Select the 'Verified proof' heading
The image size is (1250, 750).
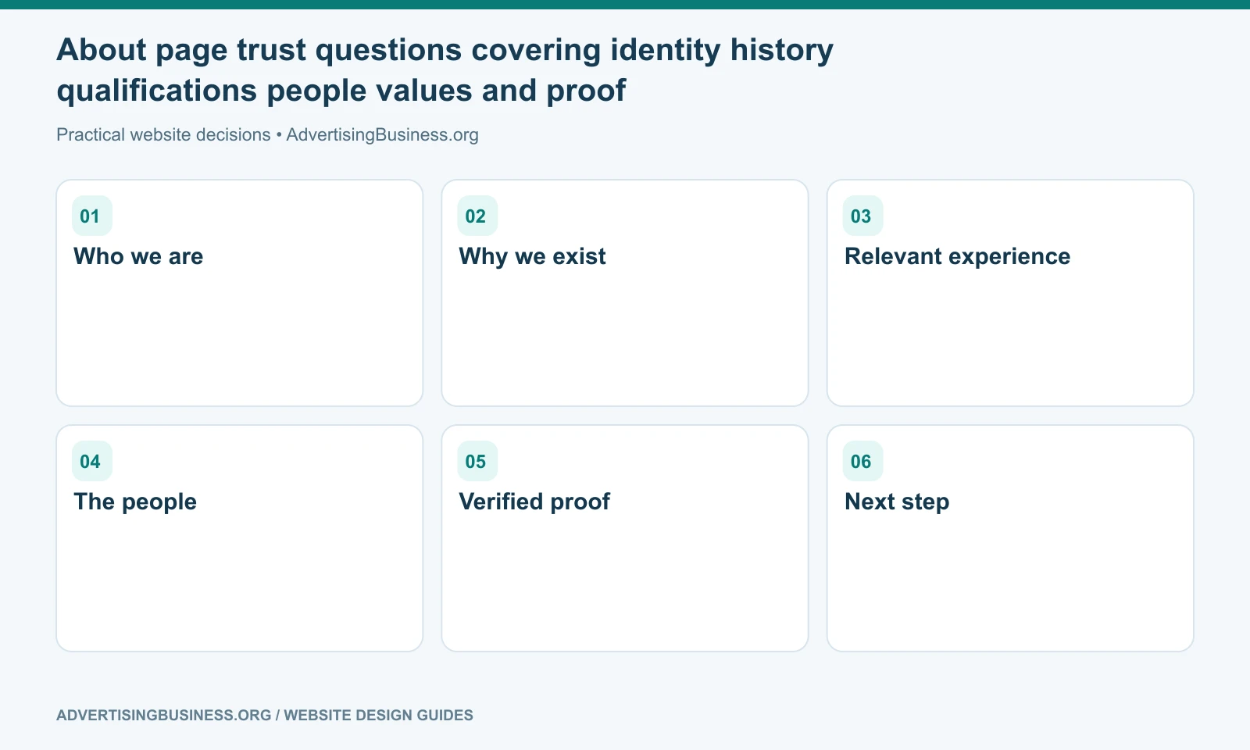coord(534,502)
